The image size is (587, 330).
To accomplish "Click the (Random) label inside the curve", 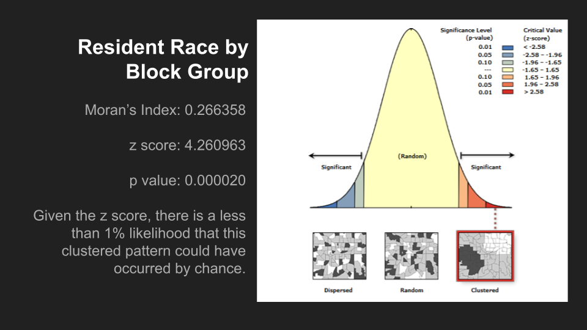I will pyautogui.click(x=412, y=156).
